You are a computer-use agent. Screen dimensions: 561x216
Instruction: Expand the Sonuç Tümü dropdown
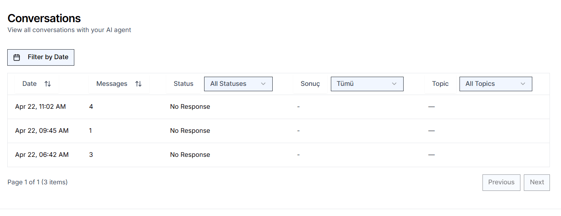367,84
